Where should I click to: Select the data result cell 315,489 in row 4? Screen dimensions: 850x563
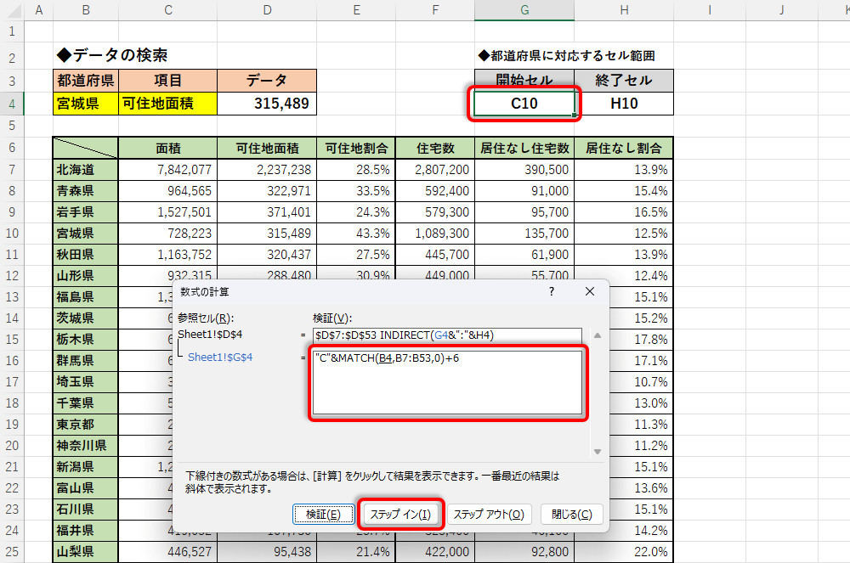(268, 104)
